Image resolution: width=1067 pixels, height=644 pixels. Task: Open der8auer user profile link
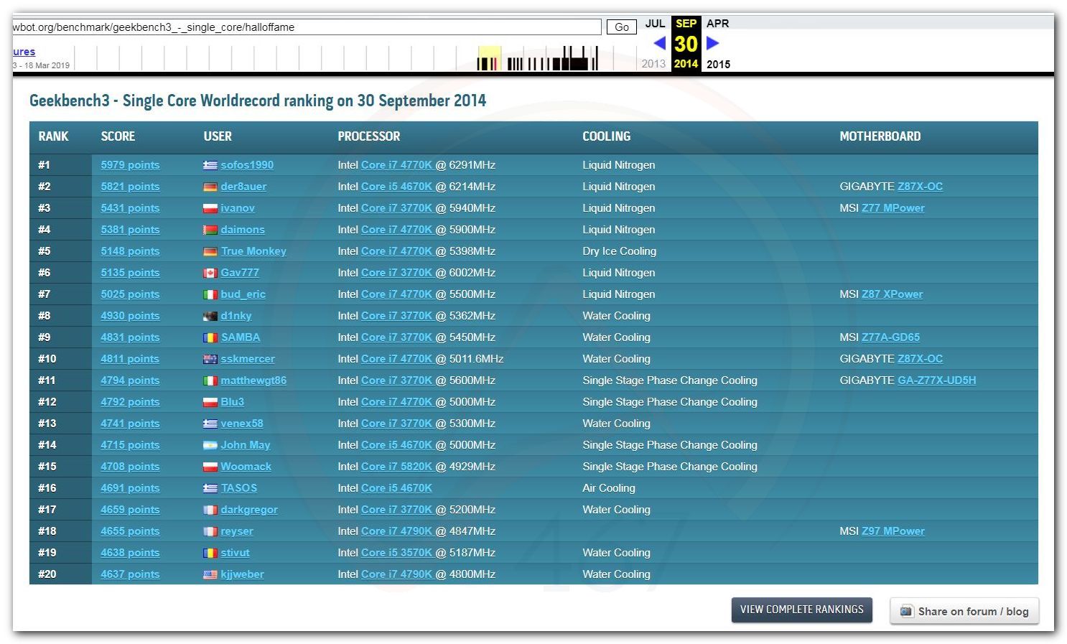[243, 187]
